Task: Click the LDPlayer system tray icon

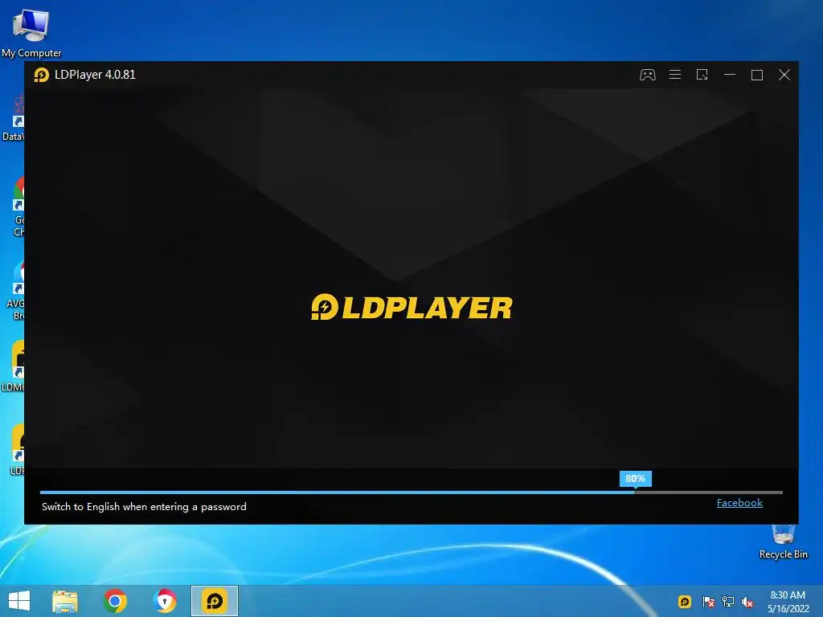Action: pos(685,602)
